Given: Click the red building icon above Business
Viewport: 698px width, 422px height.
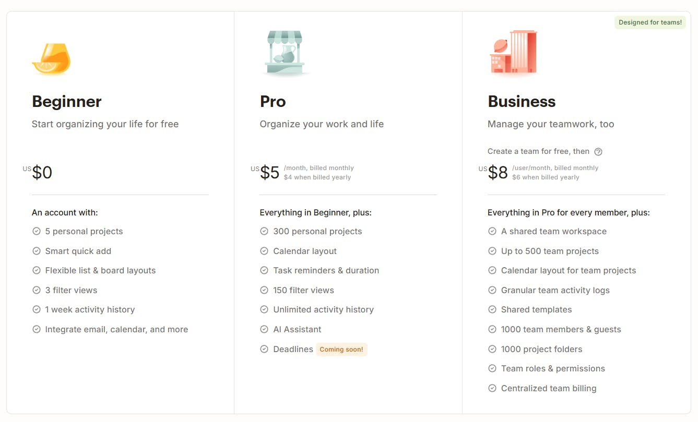Looking at the screenshot, I should pyautogui.click(x=513, y=53).
